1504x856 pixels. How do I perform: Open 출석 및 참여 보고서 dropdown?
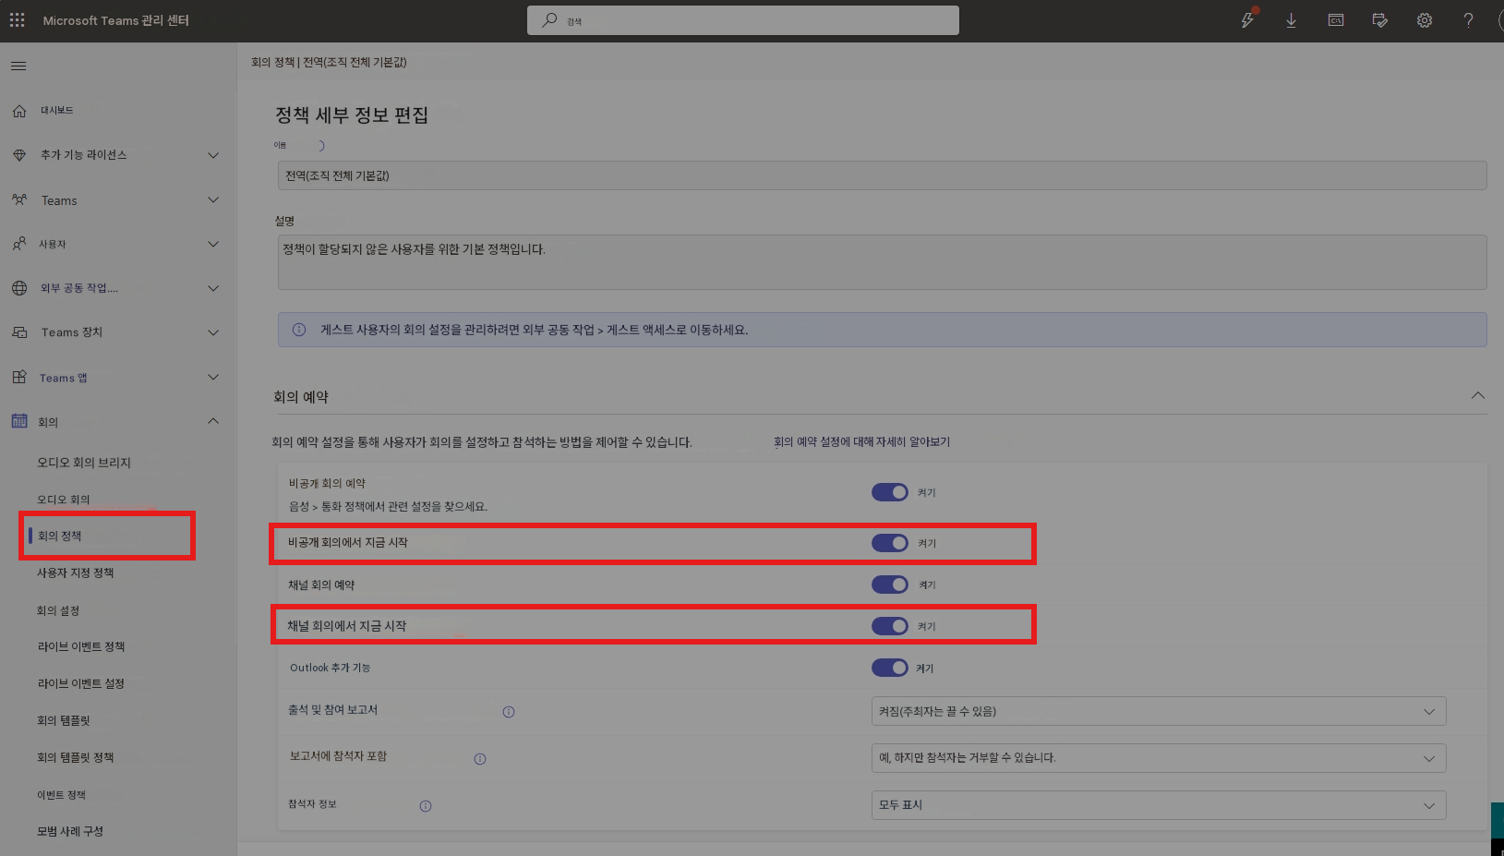1159,712
